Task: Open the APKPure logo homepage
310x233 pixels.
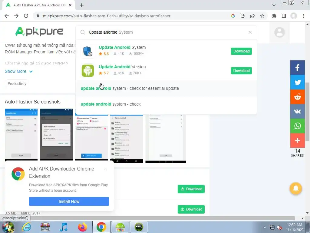Action: coord(39,31)
